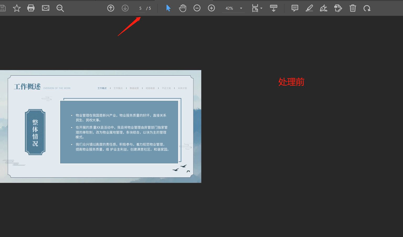Switch to the selection arrow tool
This screenshot has height=237, width=403.
coord(168,8)
